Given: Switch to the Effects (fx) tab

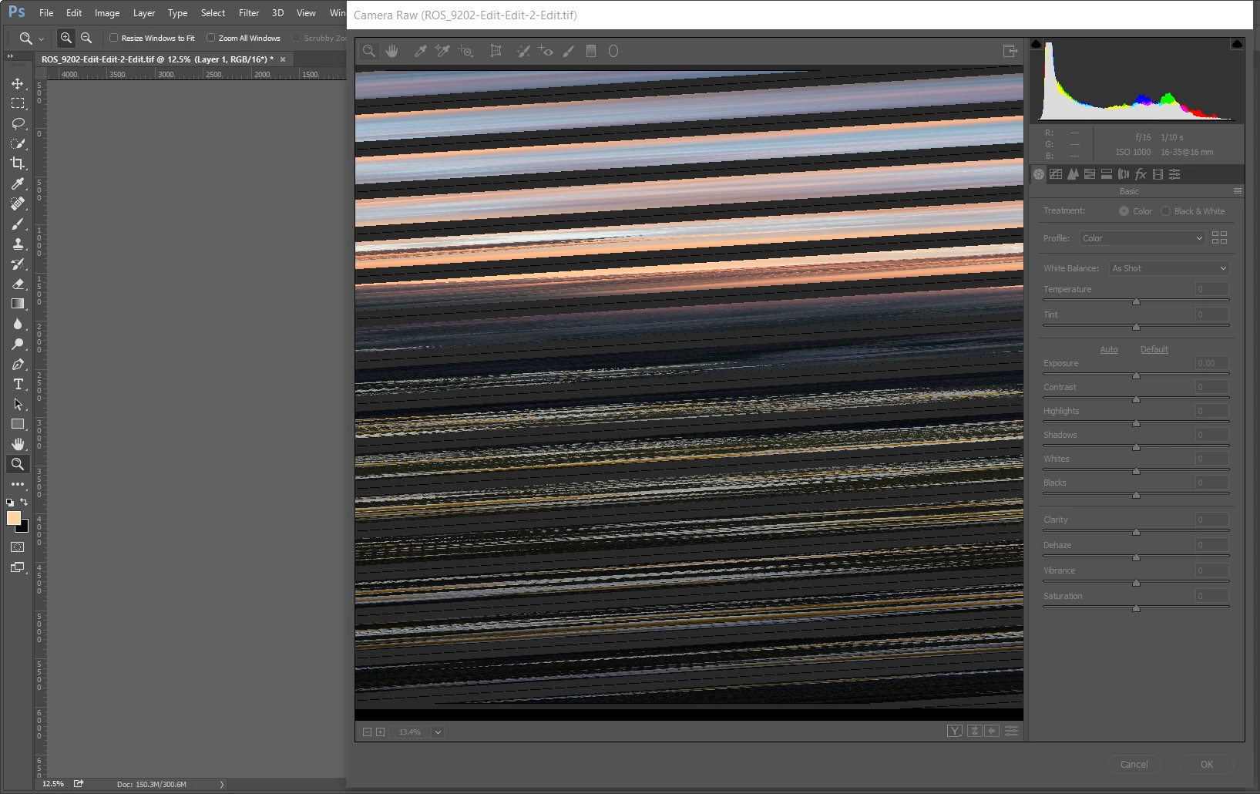Looking at the screenshot, I should [1141, 174].
